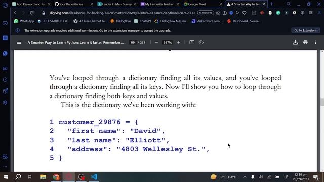Open the taskbar clock showing 12:30 pm
This screenshot has height=182, width=324.
tap(301, 177)
